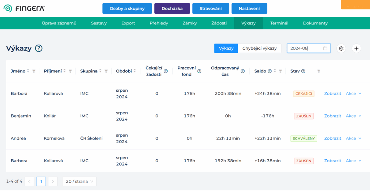Click Zobrazit for Barbora 192h 38min row

332,161
